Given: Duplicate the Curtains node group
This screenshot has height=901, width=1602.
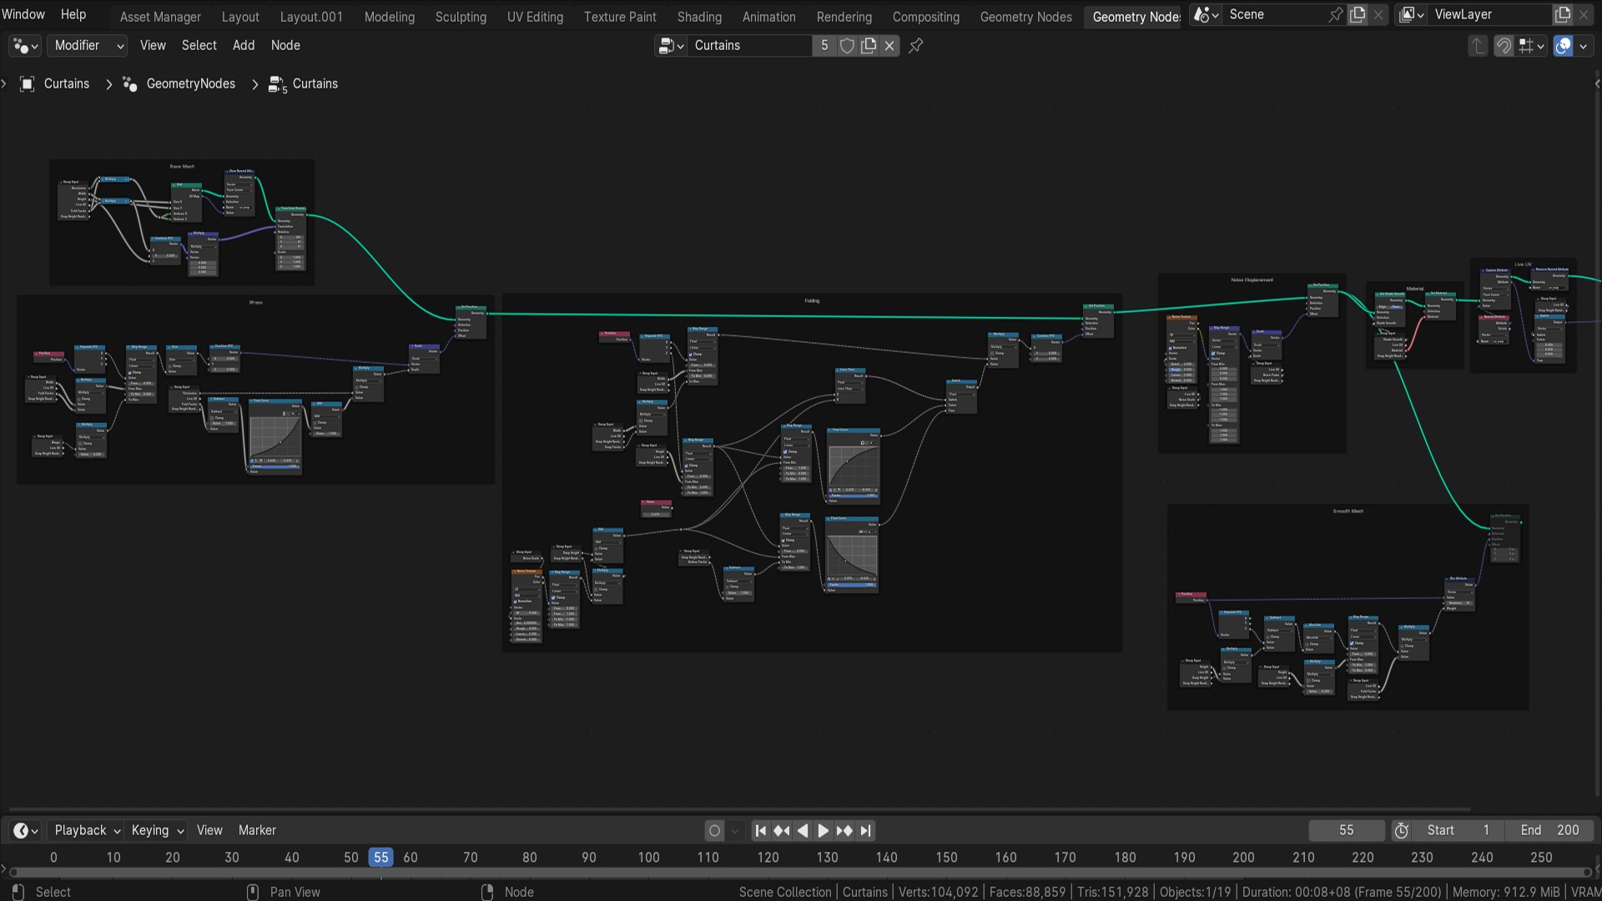Looking at the screenshot, I should click(869, 46).
